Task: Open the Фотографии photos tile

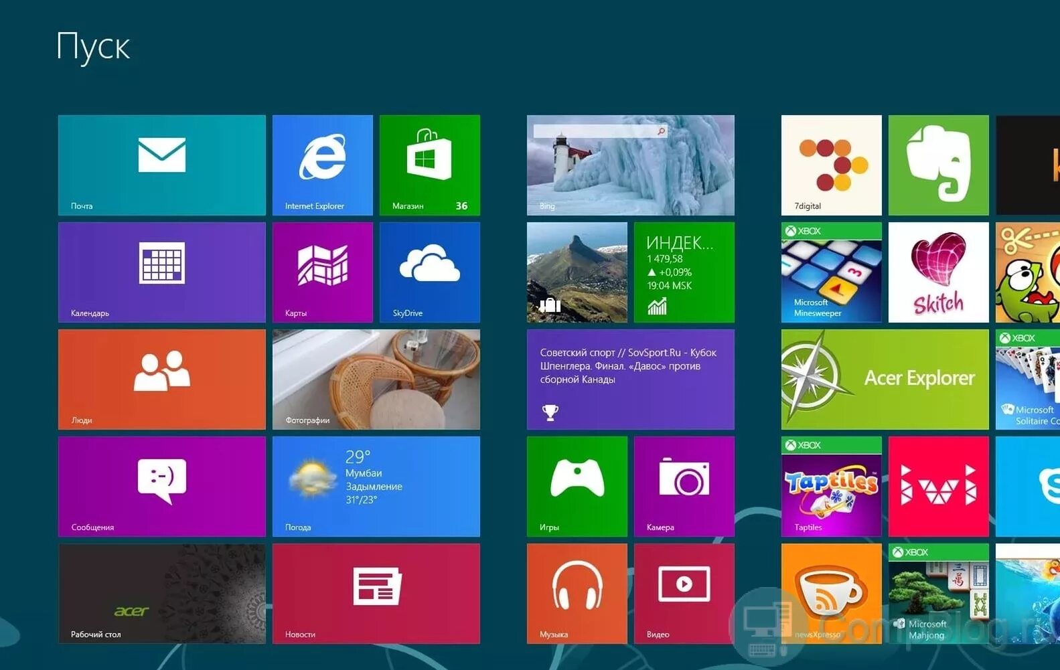Action: [x=376, y=380]
